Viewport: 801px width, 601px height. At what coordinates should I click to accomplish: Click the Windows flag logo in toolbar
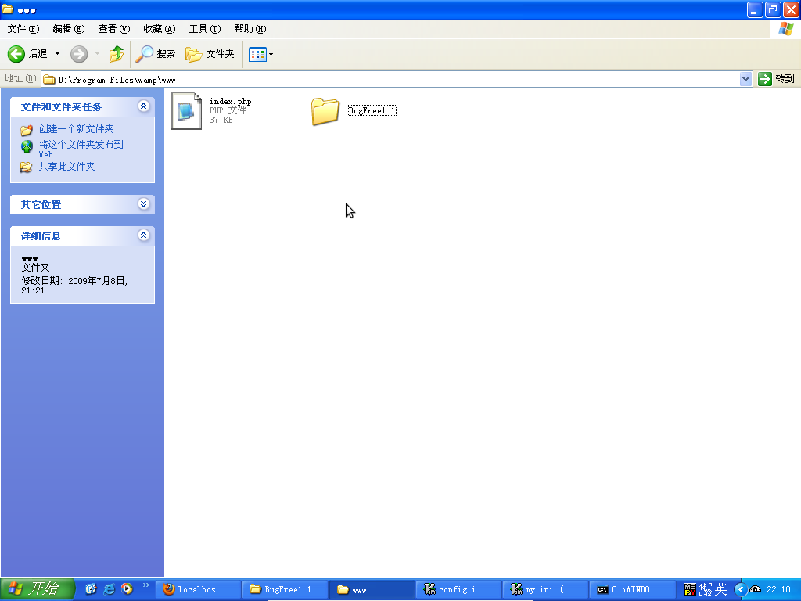click(785, 29)
